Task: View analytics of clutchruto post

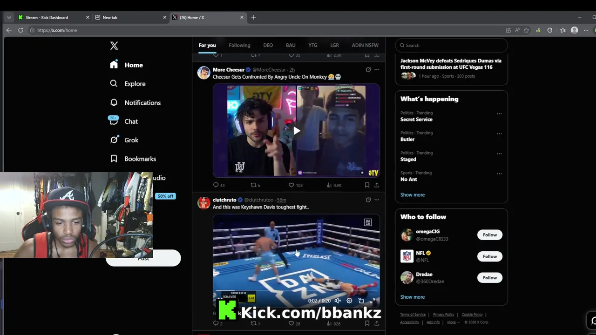Action: (x=333, y=323)
